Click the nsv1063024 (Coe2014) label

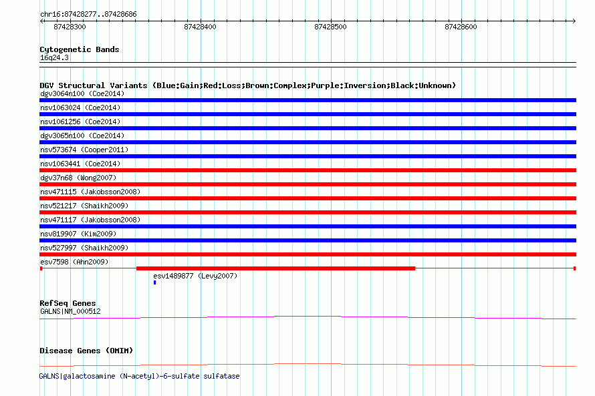[80, 108]
